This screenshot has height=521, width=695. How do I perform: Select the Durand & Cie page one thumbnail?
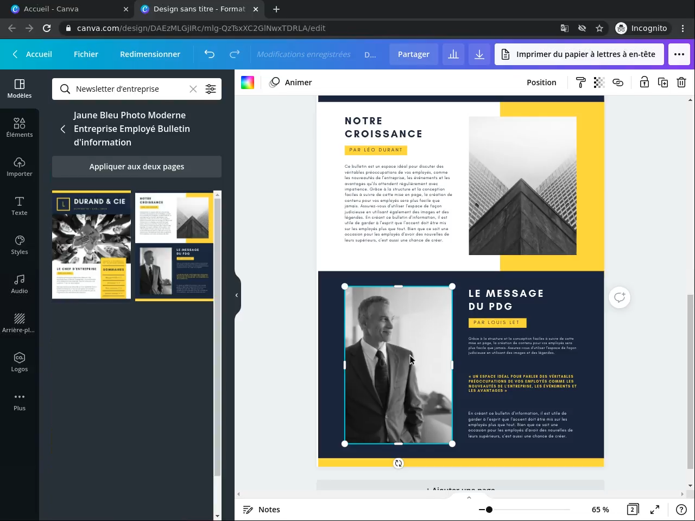pyautogui.click(x=92, y=245)
